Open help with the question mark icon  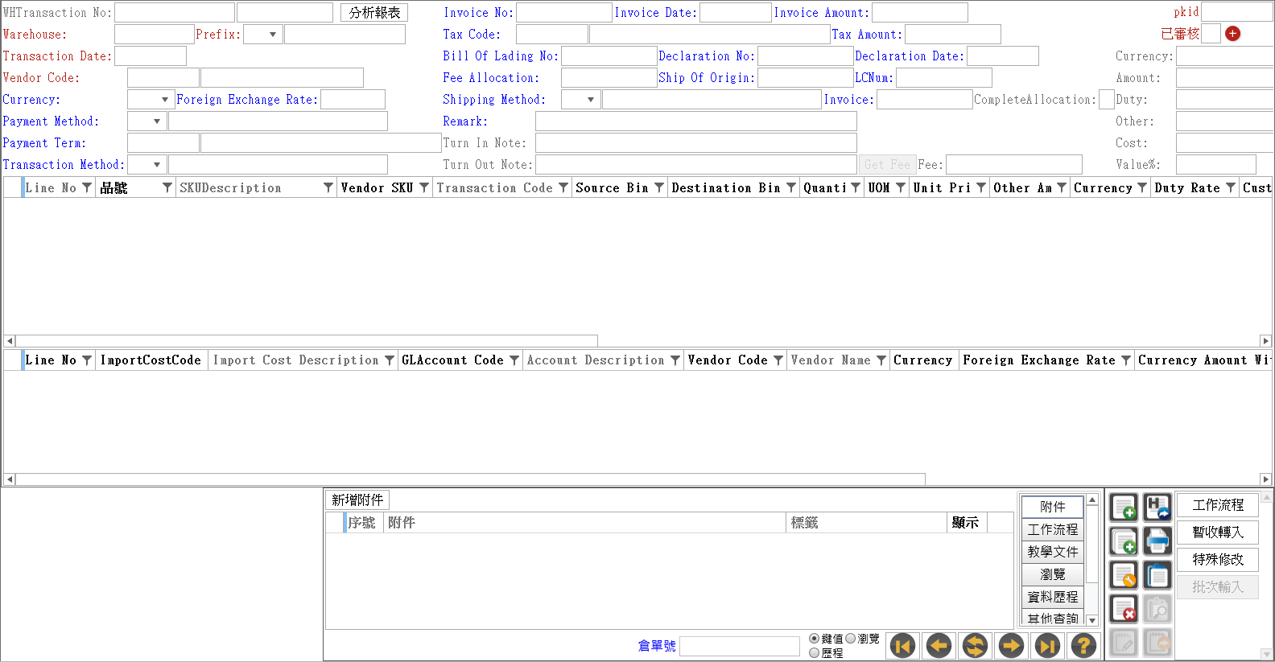(x=1083, y=645)
